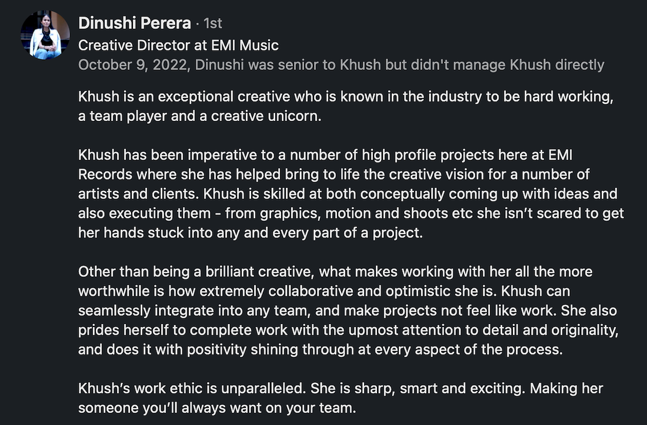
Task: Click the October 9, 2022 date text
Action: [132, 65]
